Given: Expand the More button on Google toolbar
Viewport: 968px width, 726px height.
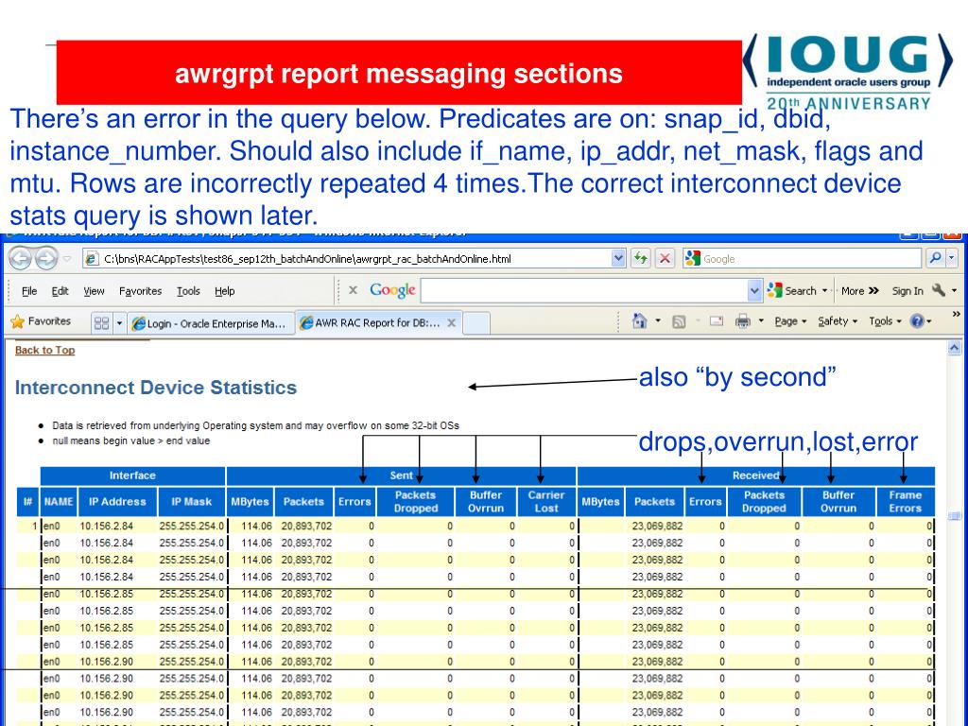Looking at the screenshot, I should point(860,290).
